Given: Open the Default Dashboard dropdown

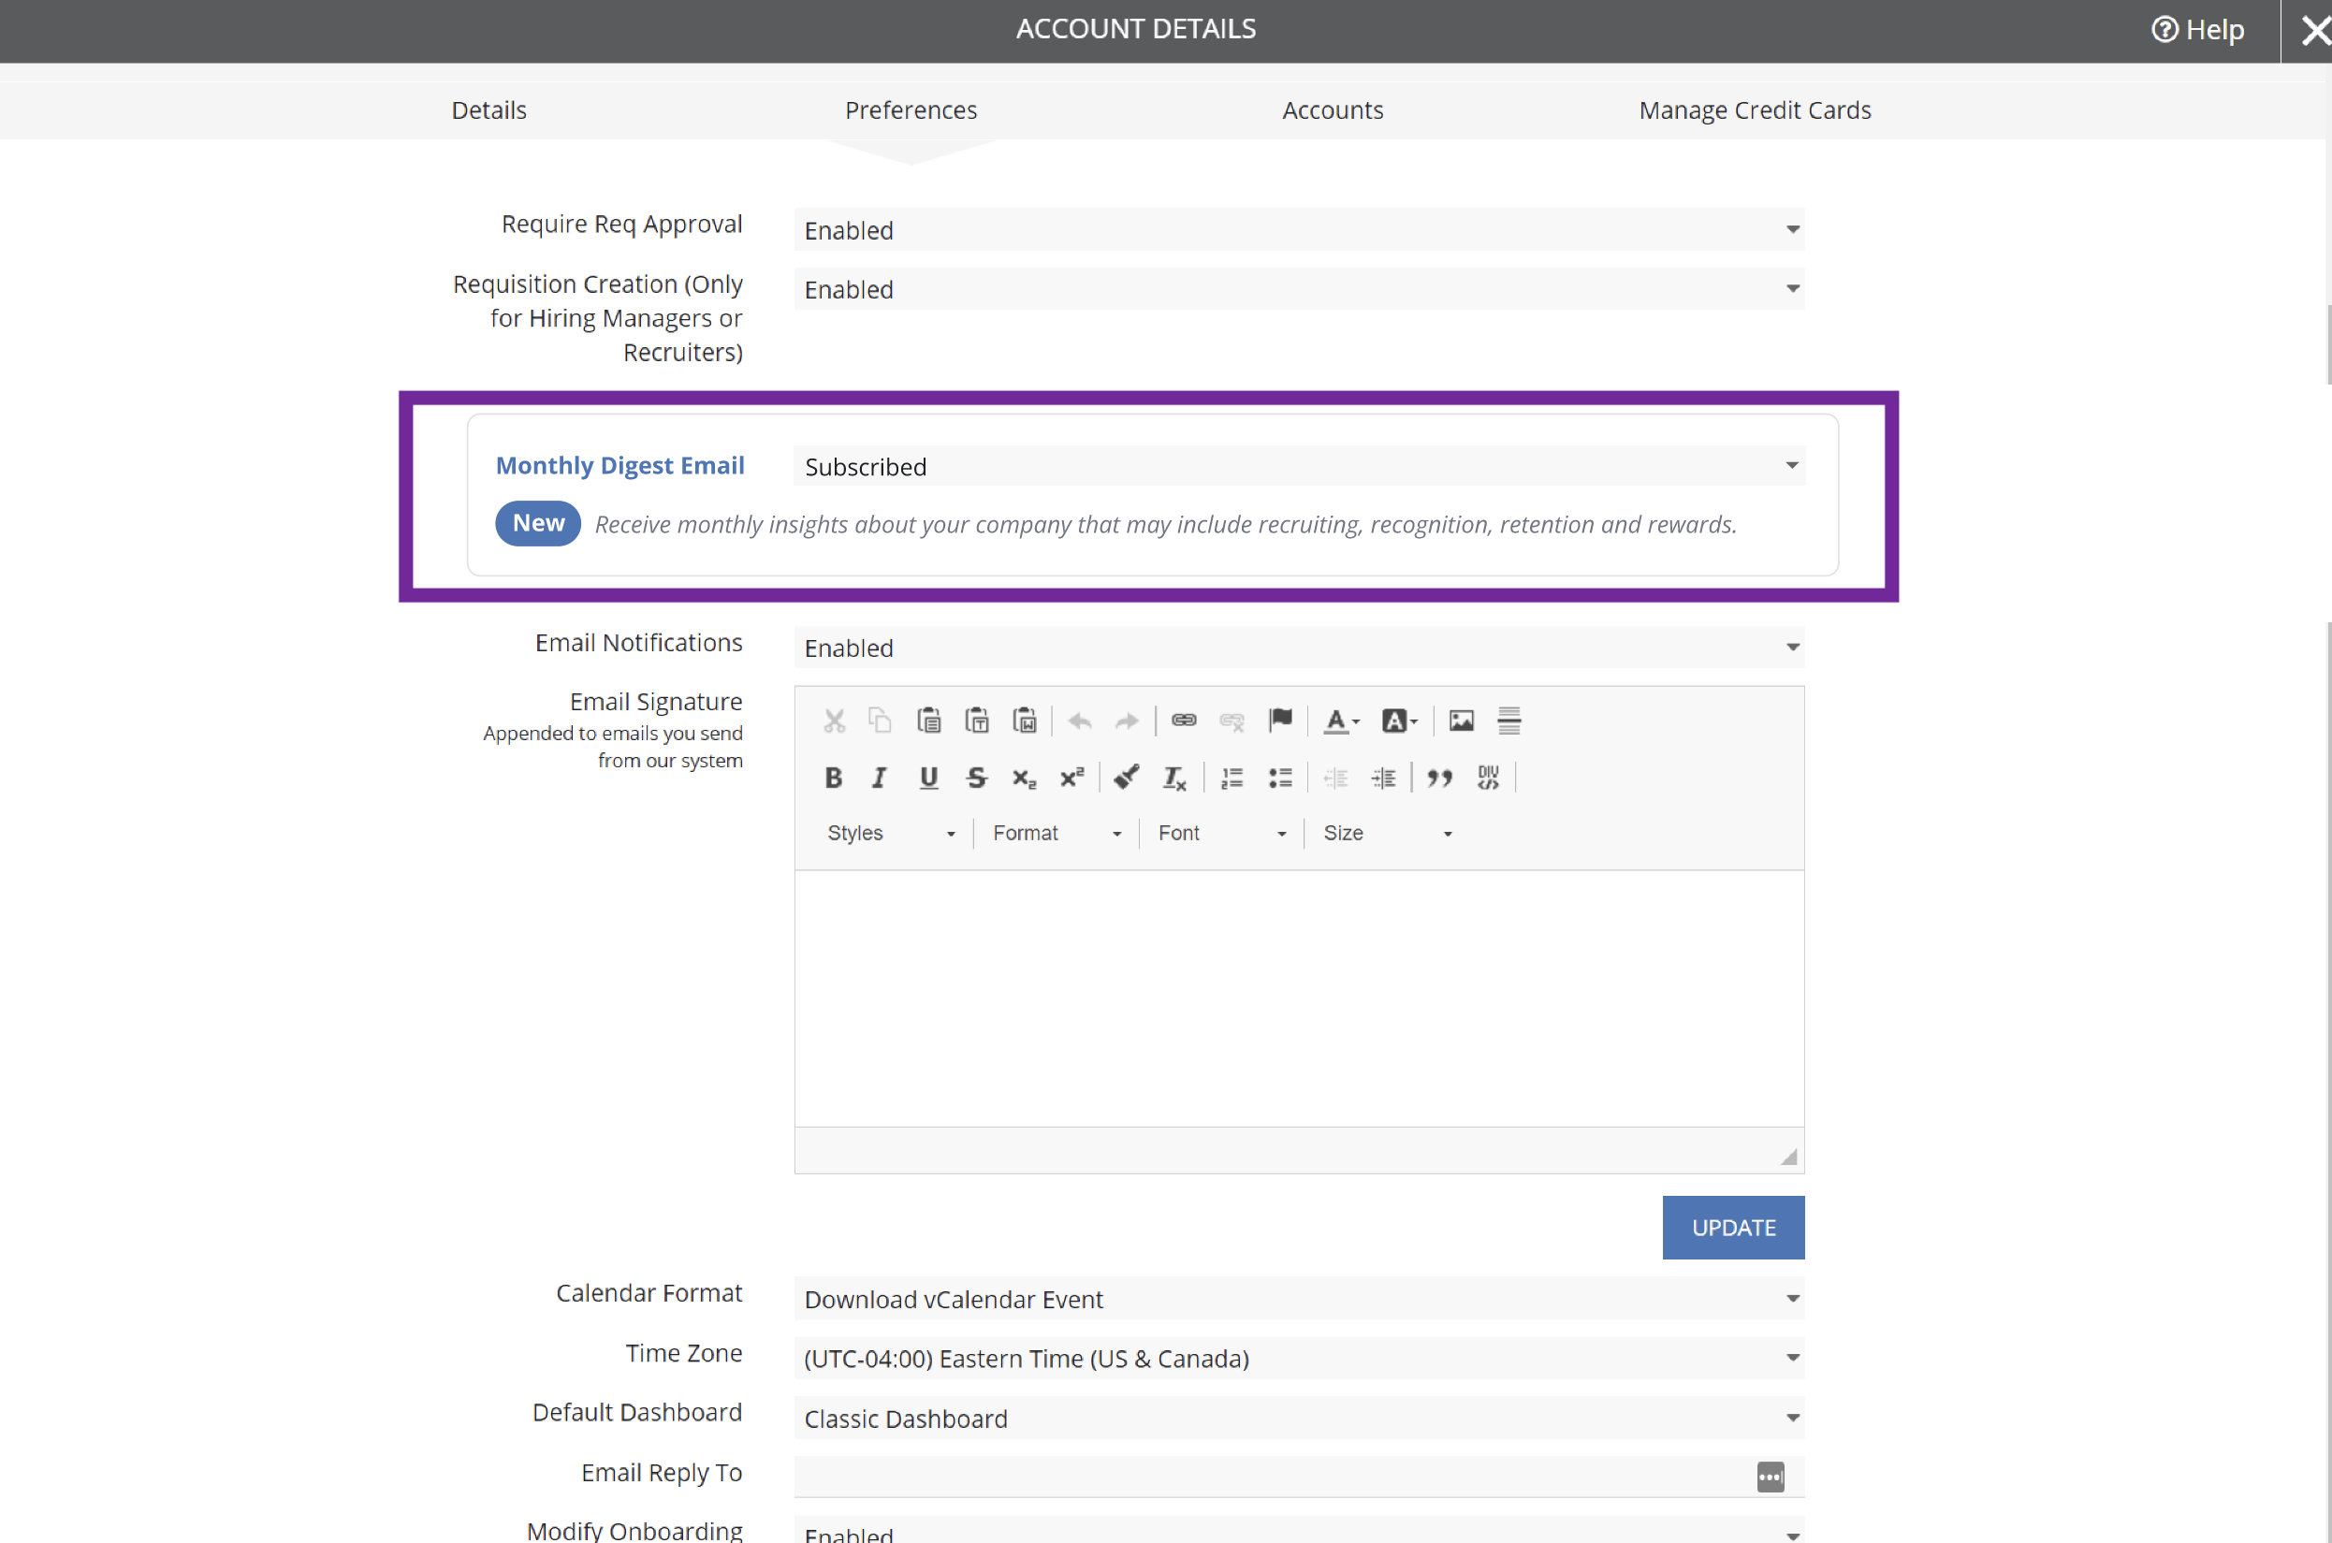Looking at the screenshot, I should (1299, 1419).
